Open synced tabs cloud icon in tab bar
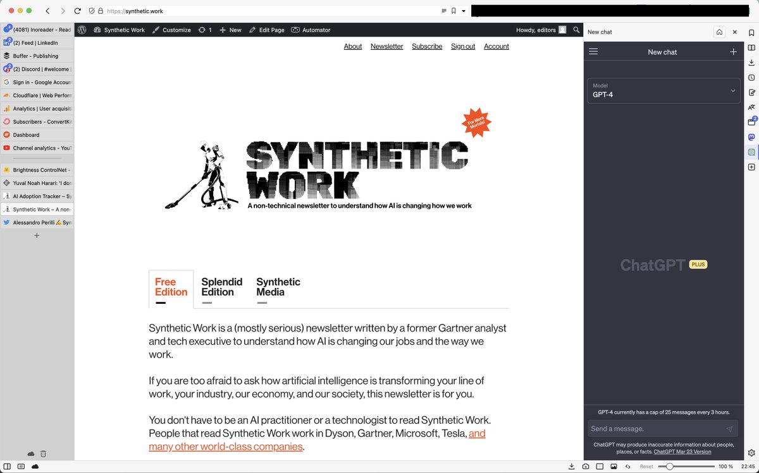 click(30, 453)
